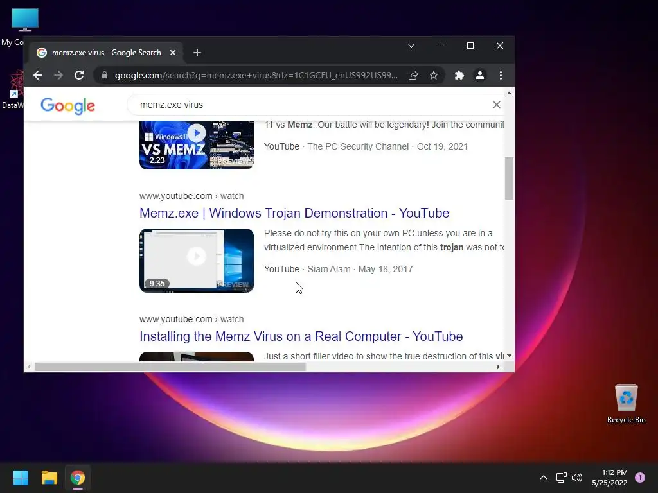The image size is (658, 493).
Task: Click the partially visible Real Computer video thumbnail
Action: (197, 356)
